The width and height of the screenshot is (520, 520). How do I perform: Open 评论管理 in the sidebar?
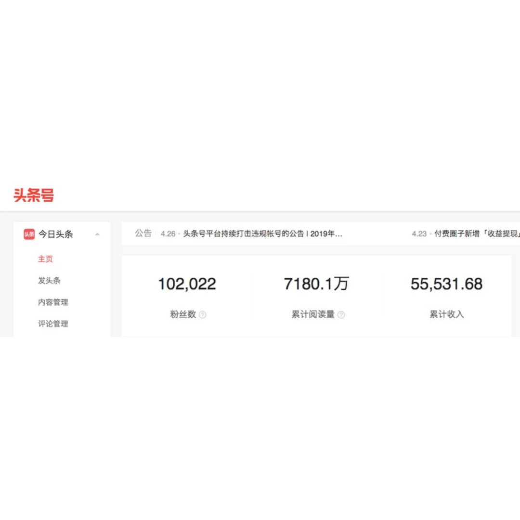click(53, 324)
